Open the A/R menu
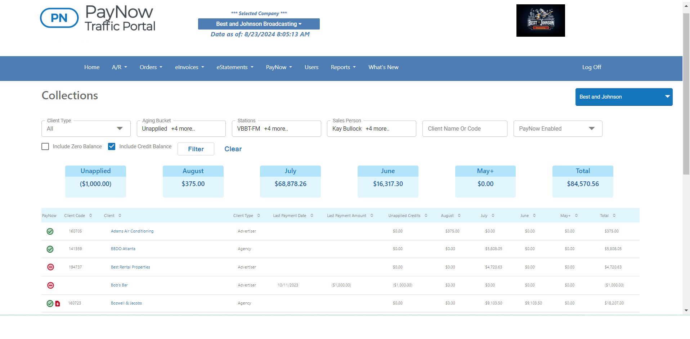Viewport: 690px width, 339px height. (120, 67)
